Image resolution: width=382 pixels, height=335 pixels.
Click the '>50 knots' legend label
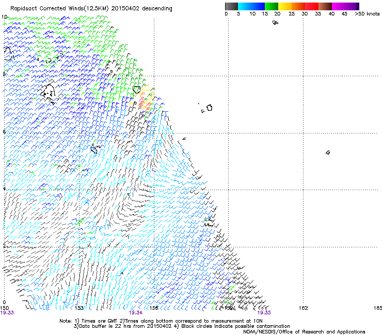click(x=367, y=14)
